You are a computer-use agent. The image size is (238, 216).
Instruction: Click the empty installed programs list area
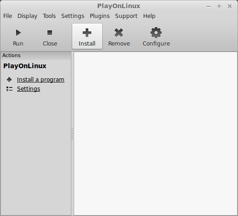pyautogui.click(x=156, y=134)
